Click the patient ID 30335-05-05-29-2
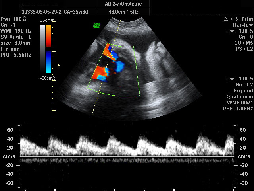Image resolution: width=254 pixels, height=191 pixels. (x=41, y=12)
